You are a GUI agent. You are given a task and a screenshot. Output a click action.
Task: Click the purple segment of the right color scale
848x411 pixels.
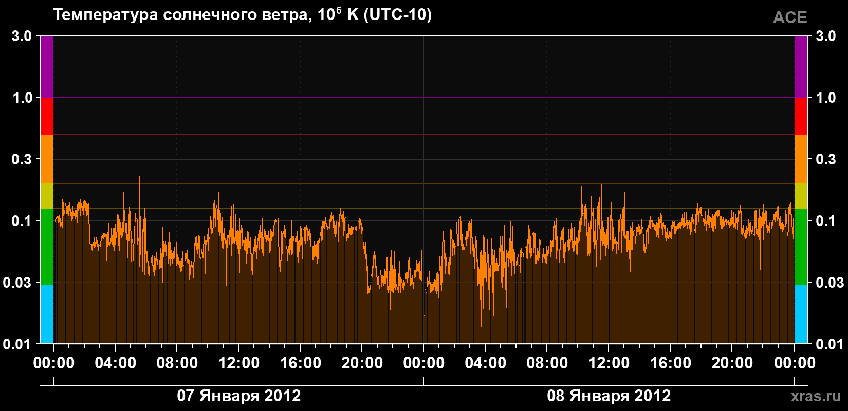click(801, 67)
